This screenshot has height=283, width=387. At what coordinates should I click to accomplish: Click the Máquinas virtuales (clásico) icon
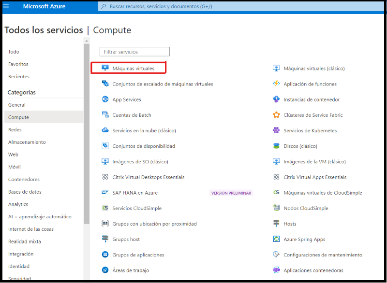tap(276, 68)
